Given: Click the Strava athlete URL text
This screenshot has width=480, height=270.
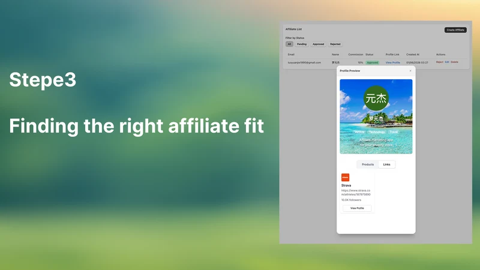Looking at the screenshot, I should tap(356, 192).
